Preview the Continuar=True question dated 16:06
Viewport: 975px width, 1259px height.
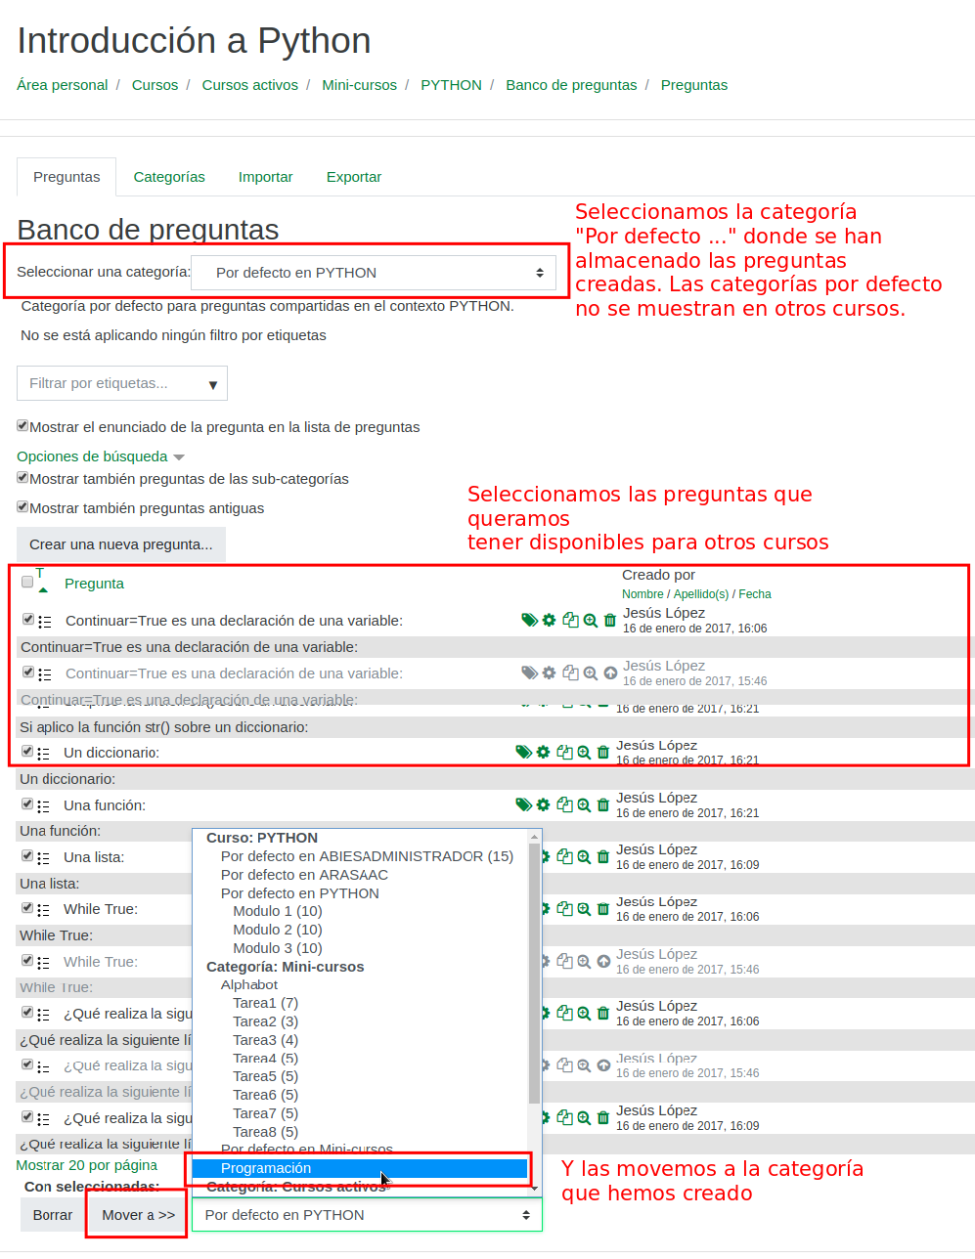(x=591, y=620)
